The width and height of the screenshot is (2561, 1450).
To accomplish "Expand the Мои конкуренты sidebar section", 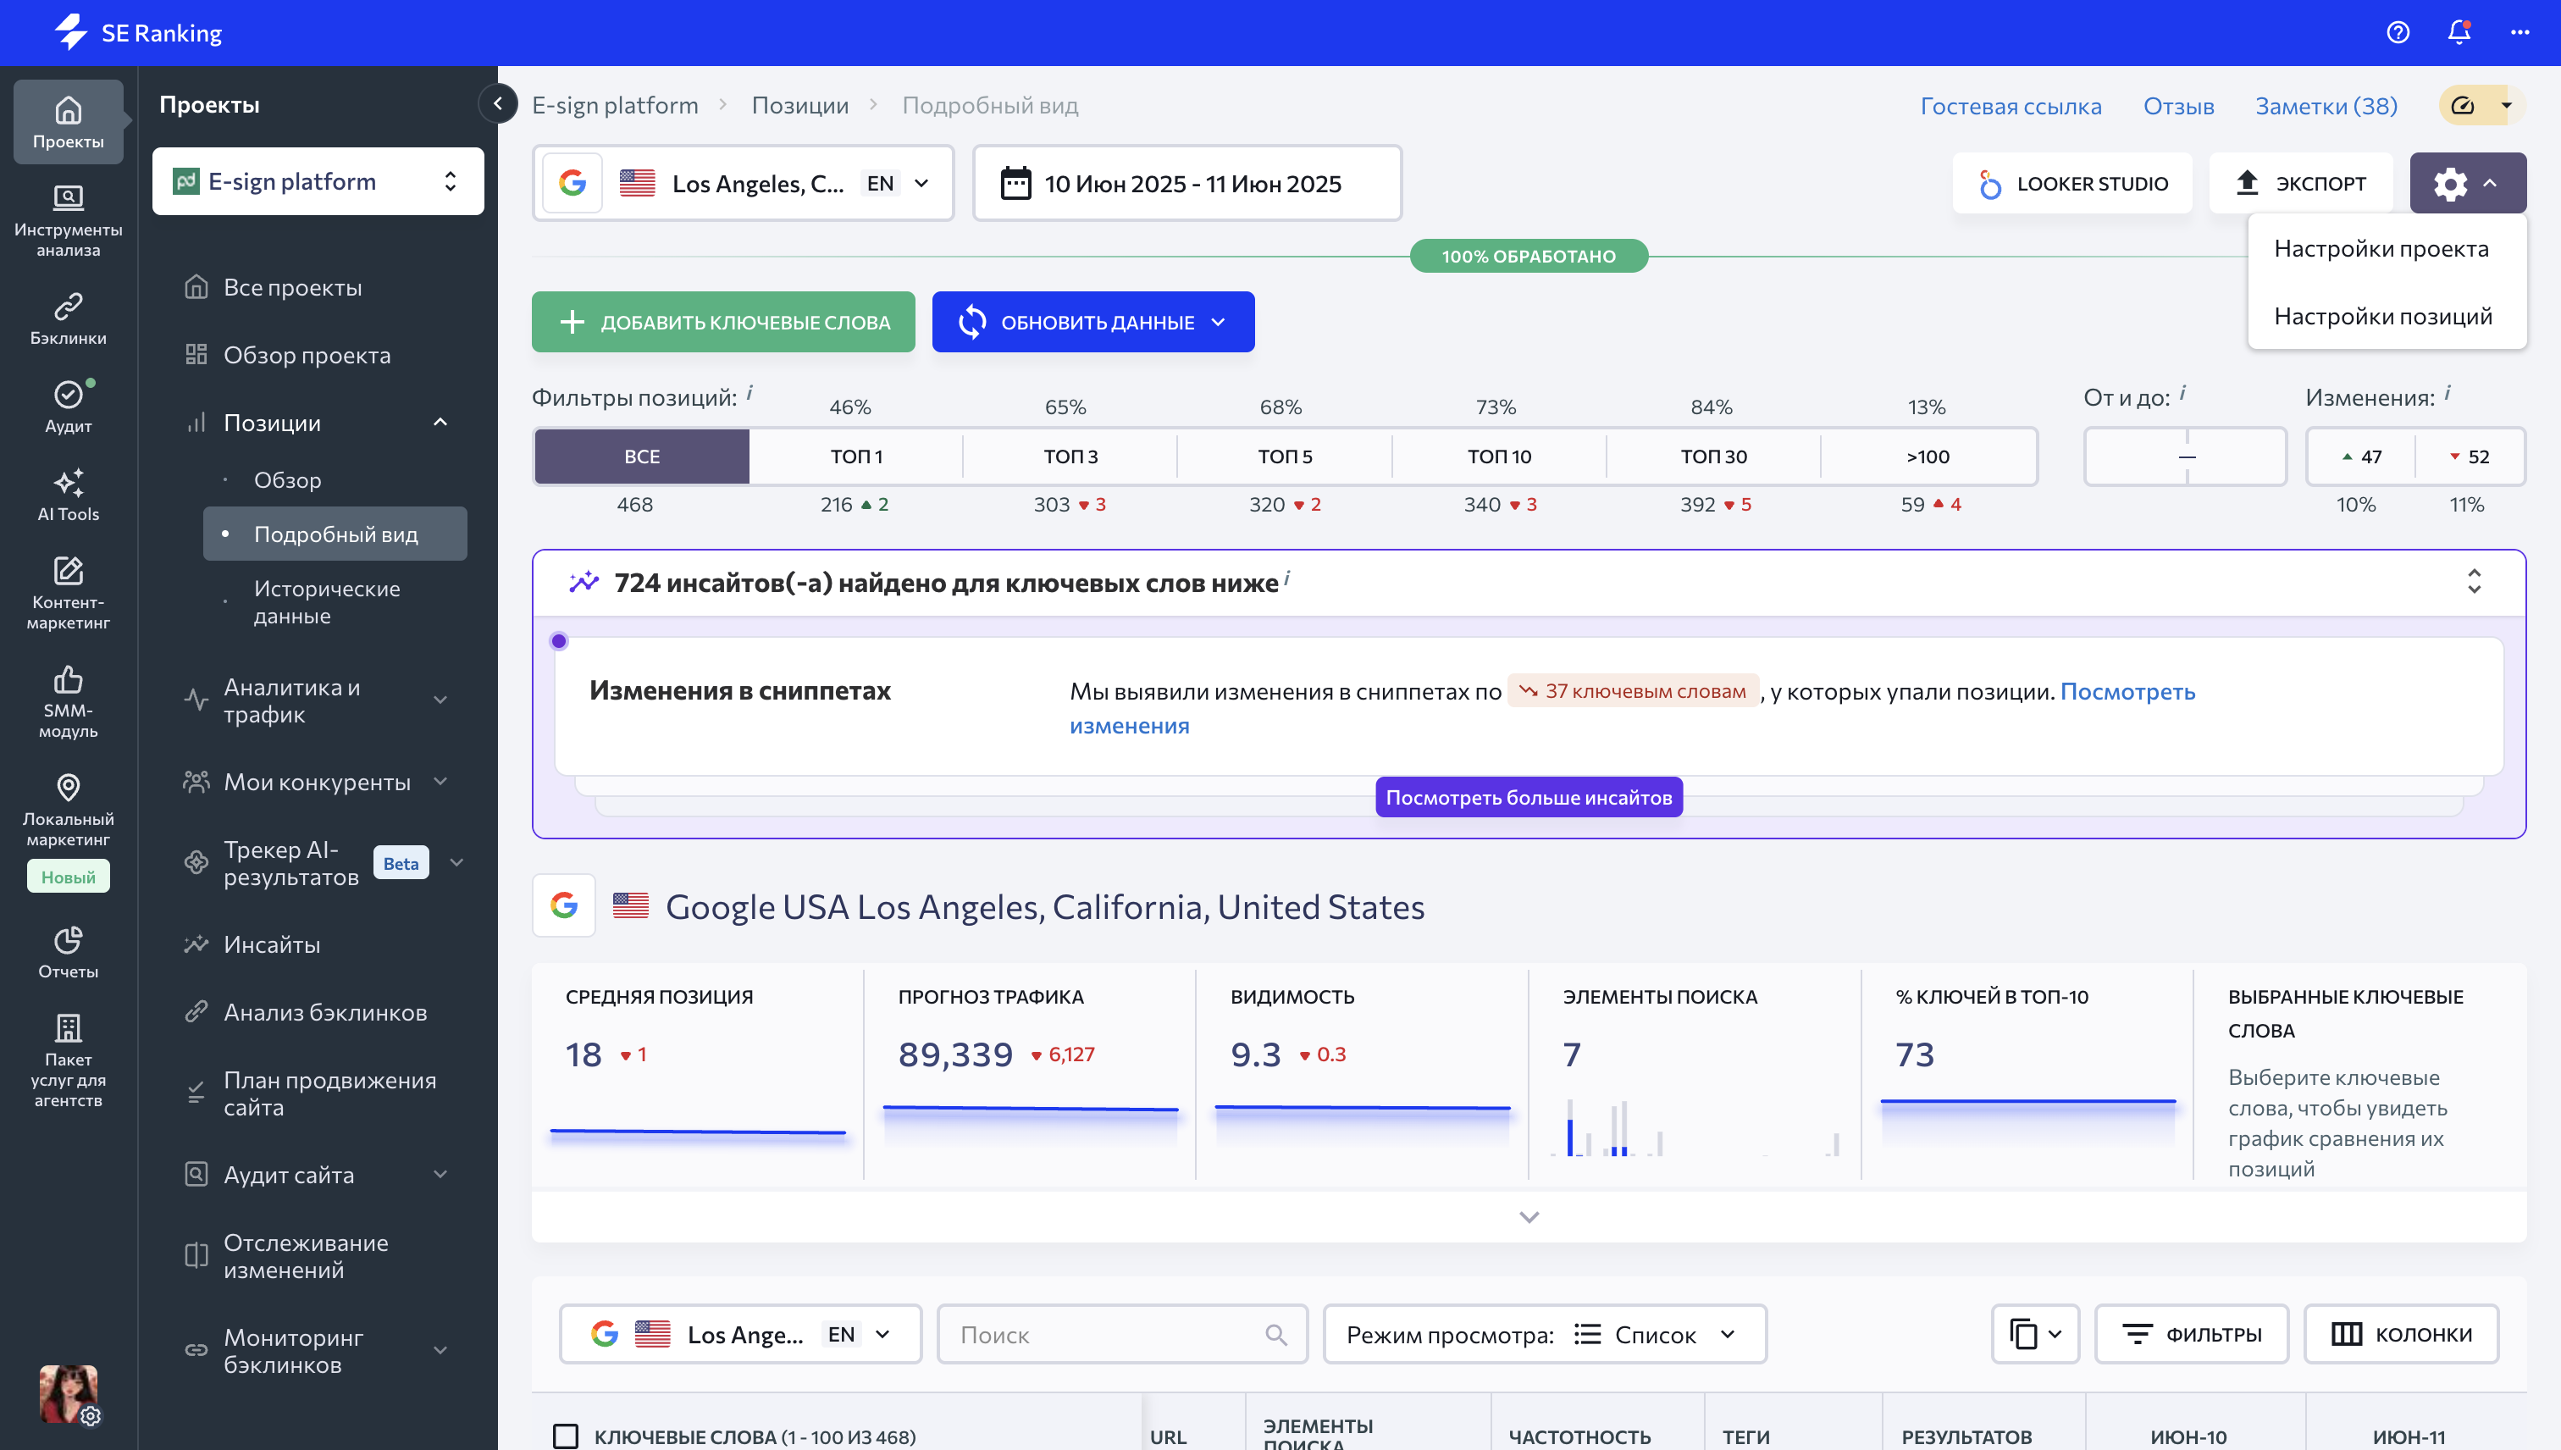I will pos(317,782).
